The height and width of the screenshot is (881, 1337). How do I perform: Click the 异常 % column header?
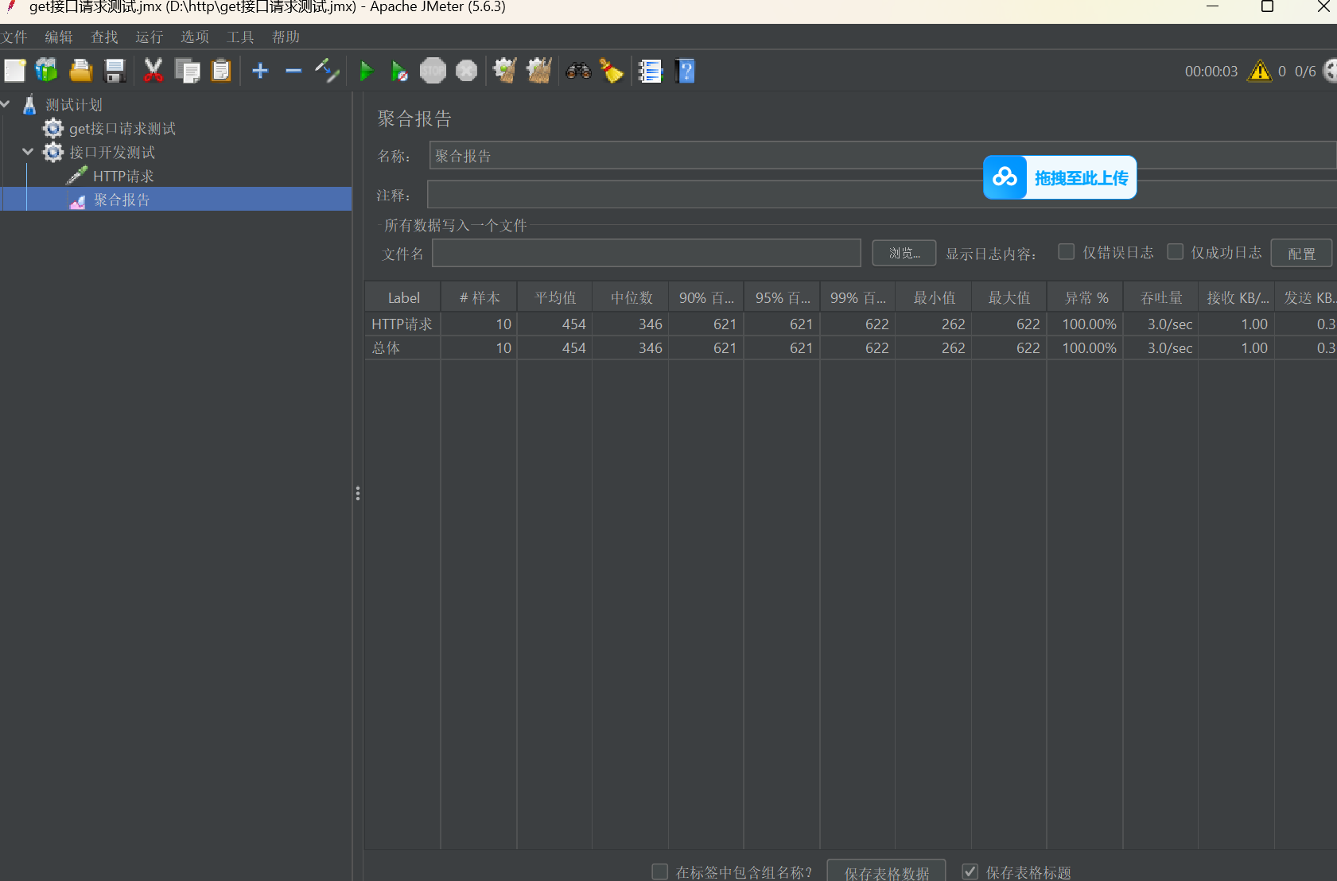pyautogui.click(x=1086, y=297)
